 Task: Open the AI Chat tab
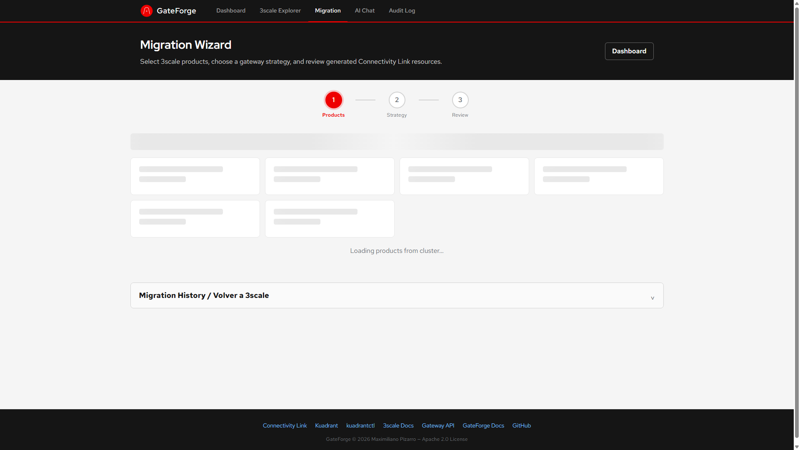[x=364, y=10]
